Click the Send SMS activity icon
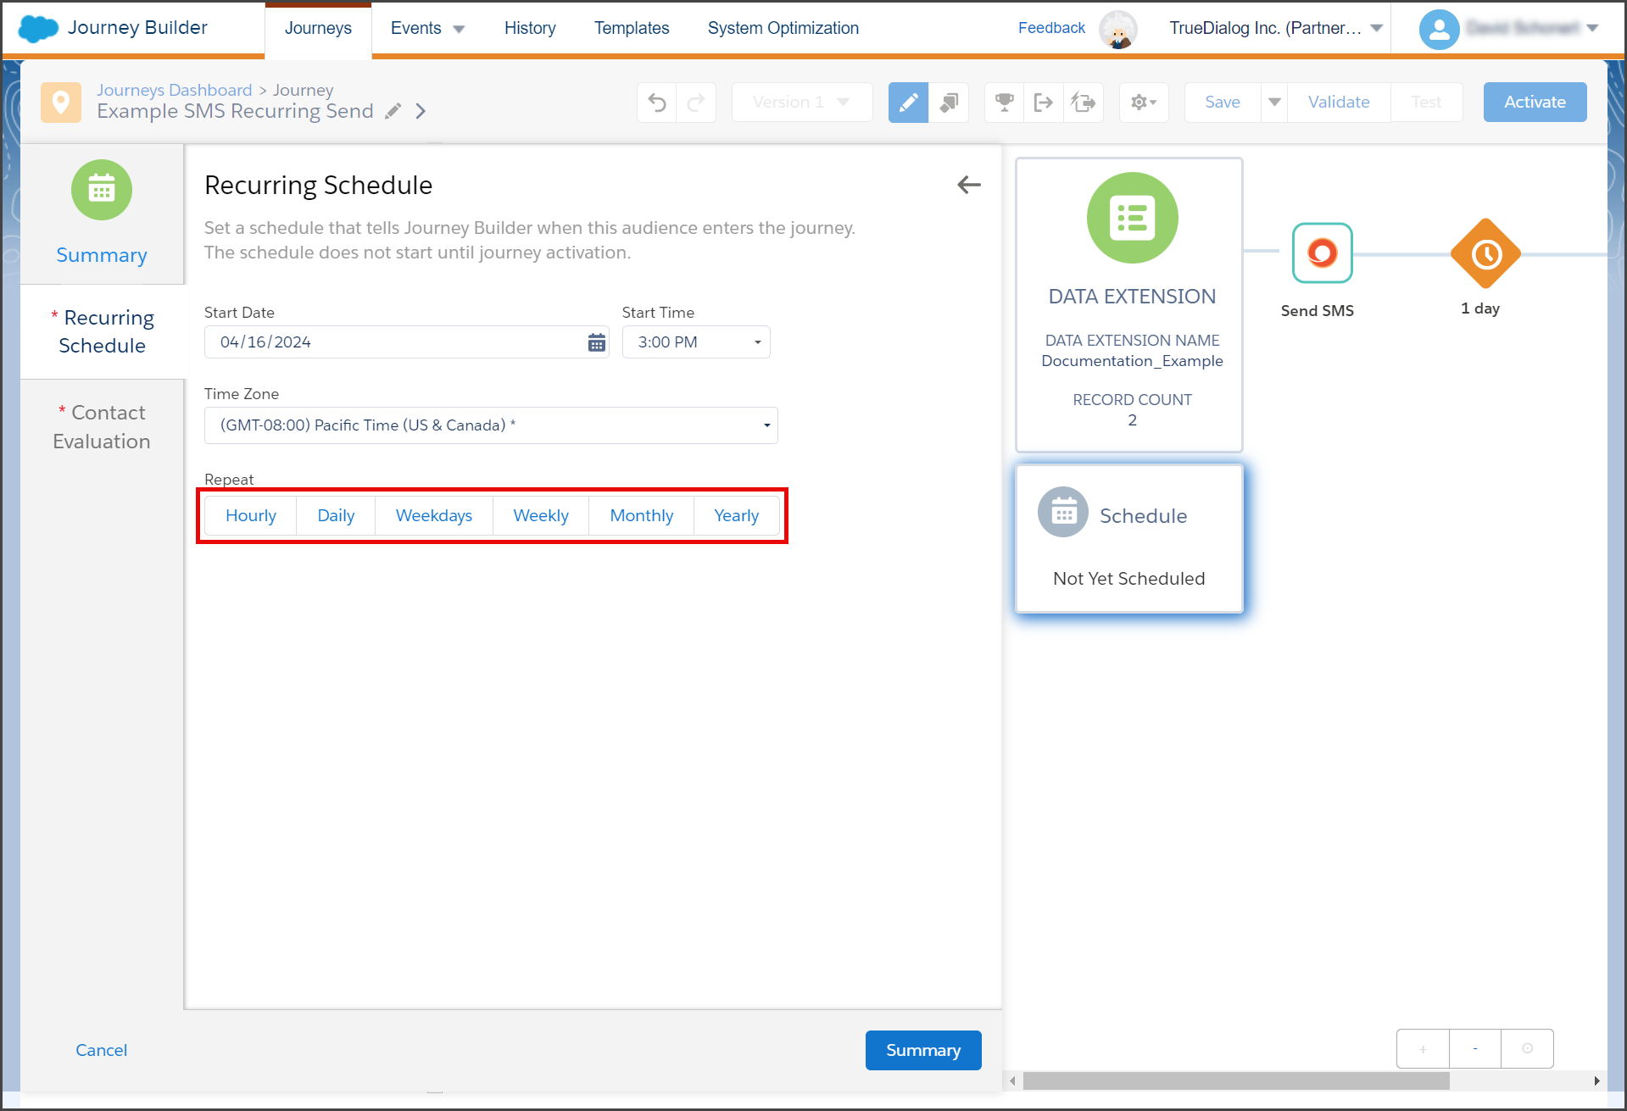1627x1111 pixels. [x=1322, y=253]
